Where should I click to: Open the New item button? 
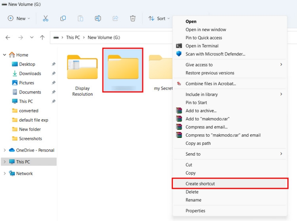tap(19, 18)
